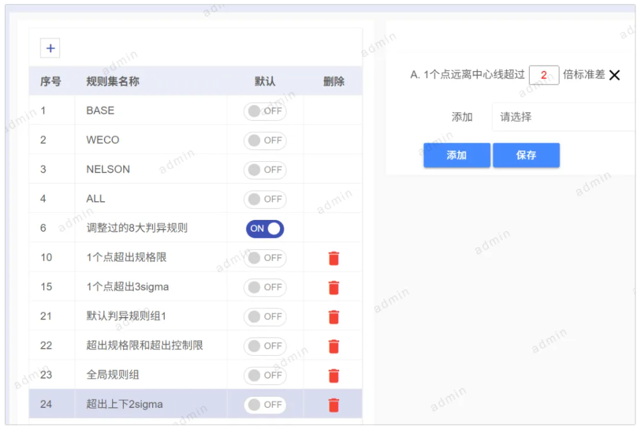Select the 超出上下2sigma row name
This screenshot has width=641, height=431.
coord(124,404)
